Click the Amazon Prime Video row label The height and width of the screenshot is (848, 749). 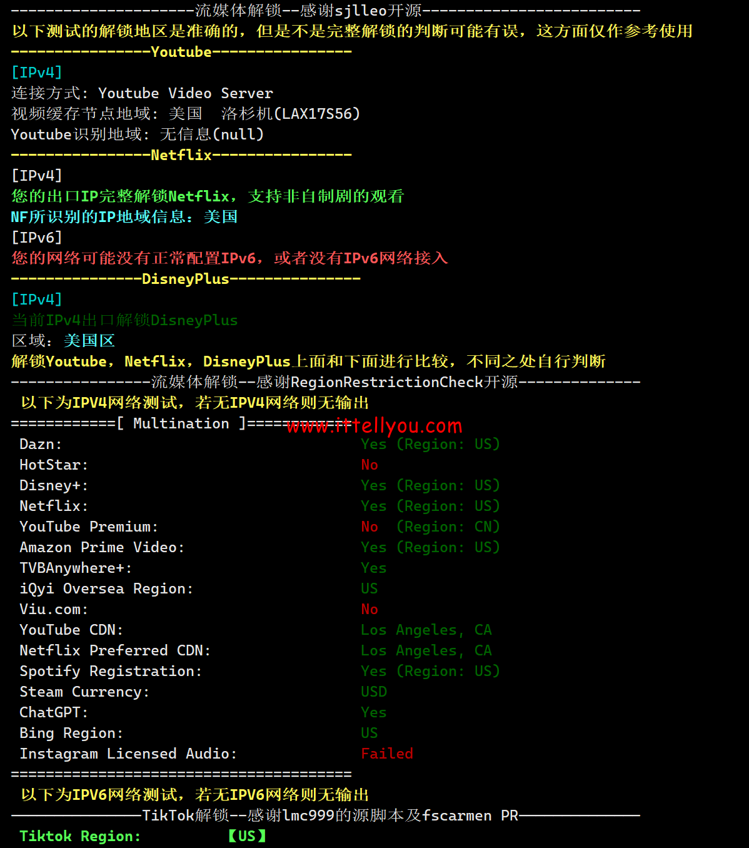tap(102, 547)
